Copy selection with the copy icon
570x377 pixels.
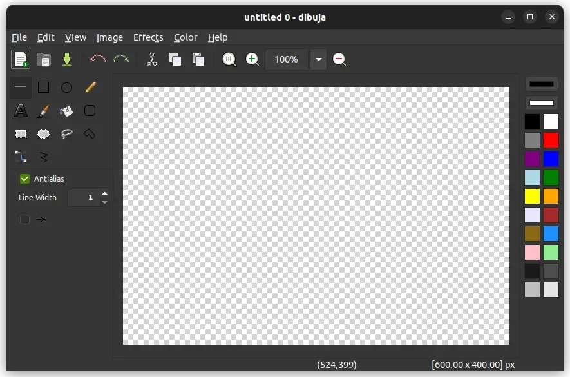175,59
